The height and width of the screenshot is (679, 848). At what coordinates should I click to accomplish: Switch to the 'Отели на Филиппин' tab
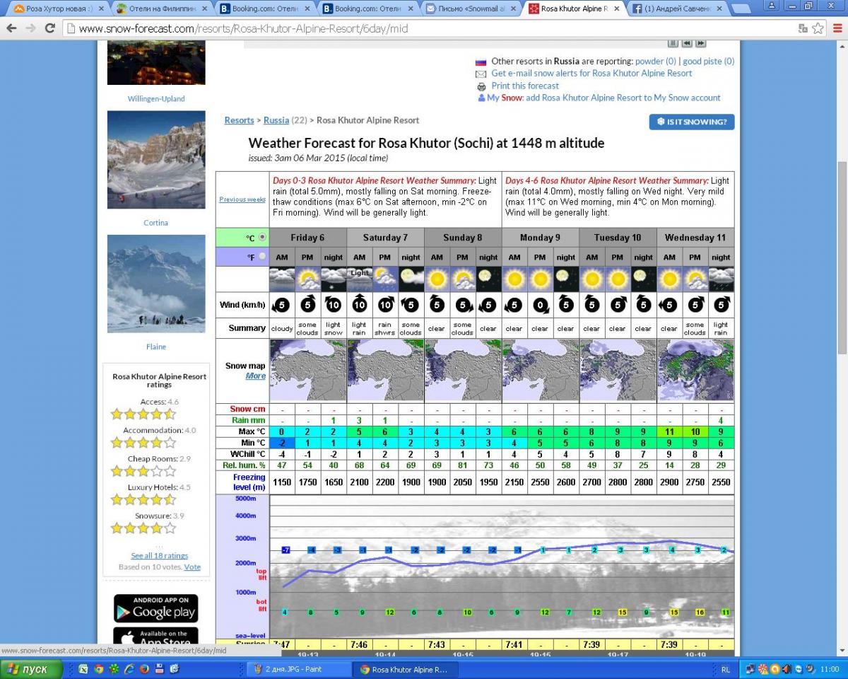coord(161,9)
